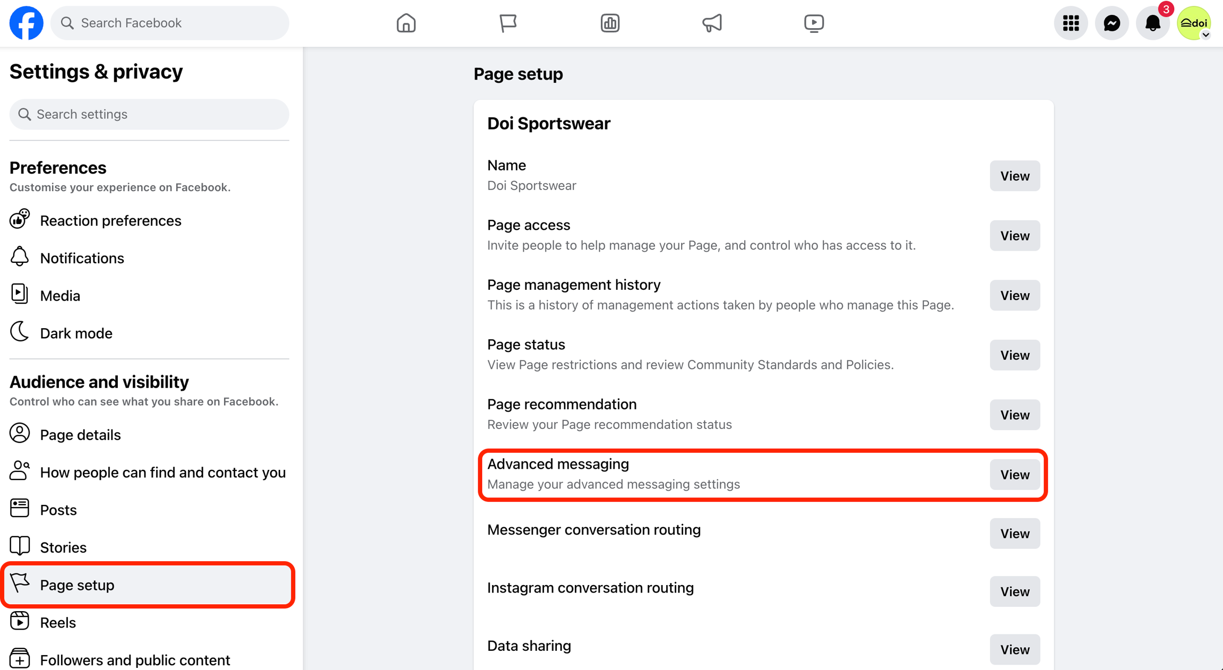Open Reaction preferences in sidebar
1223x670 pixels.
click(x=110, y=220)
